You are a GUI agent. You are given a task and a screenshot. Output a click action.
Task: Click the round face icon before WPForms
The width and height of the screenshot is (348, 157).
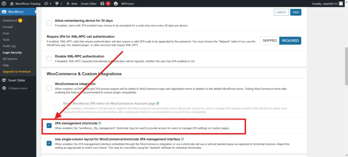tap(116, 3)
